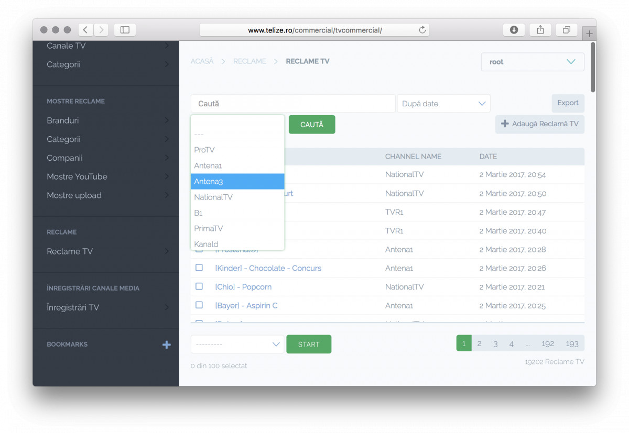Image resolution: width=629 pixels, height=433 pixels.
Task: Tick the Kinder Chocolate Concurs checkbox
Action: [199, 268]
